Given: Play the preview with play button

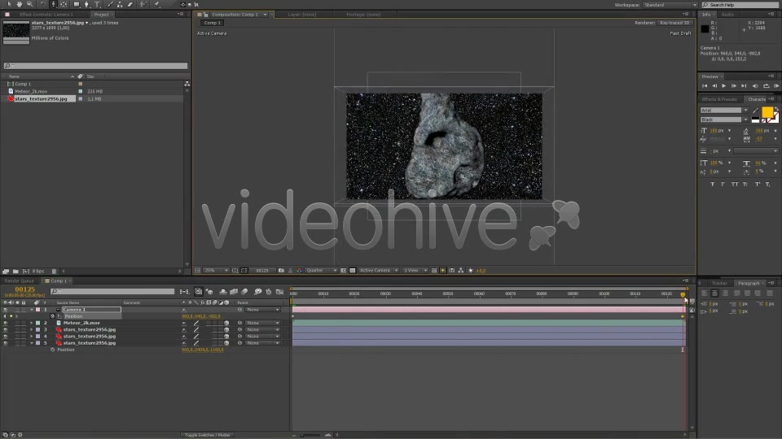Looking at the screenshot, I should point(723,85).
